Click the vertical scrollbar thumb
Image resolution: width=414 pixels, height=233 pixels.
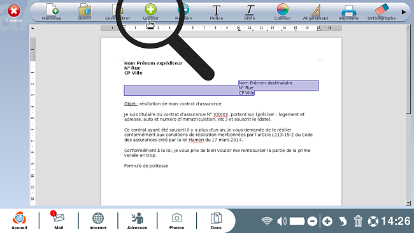[408, 71]
